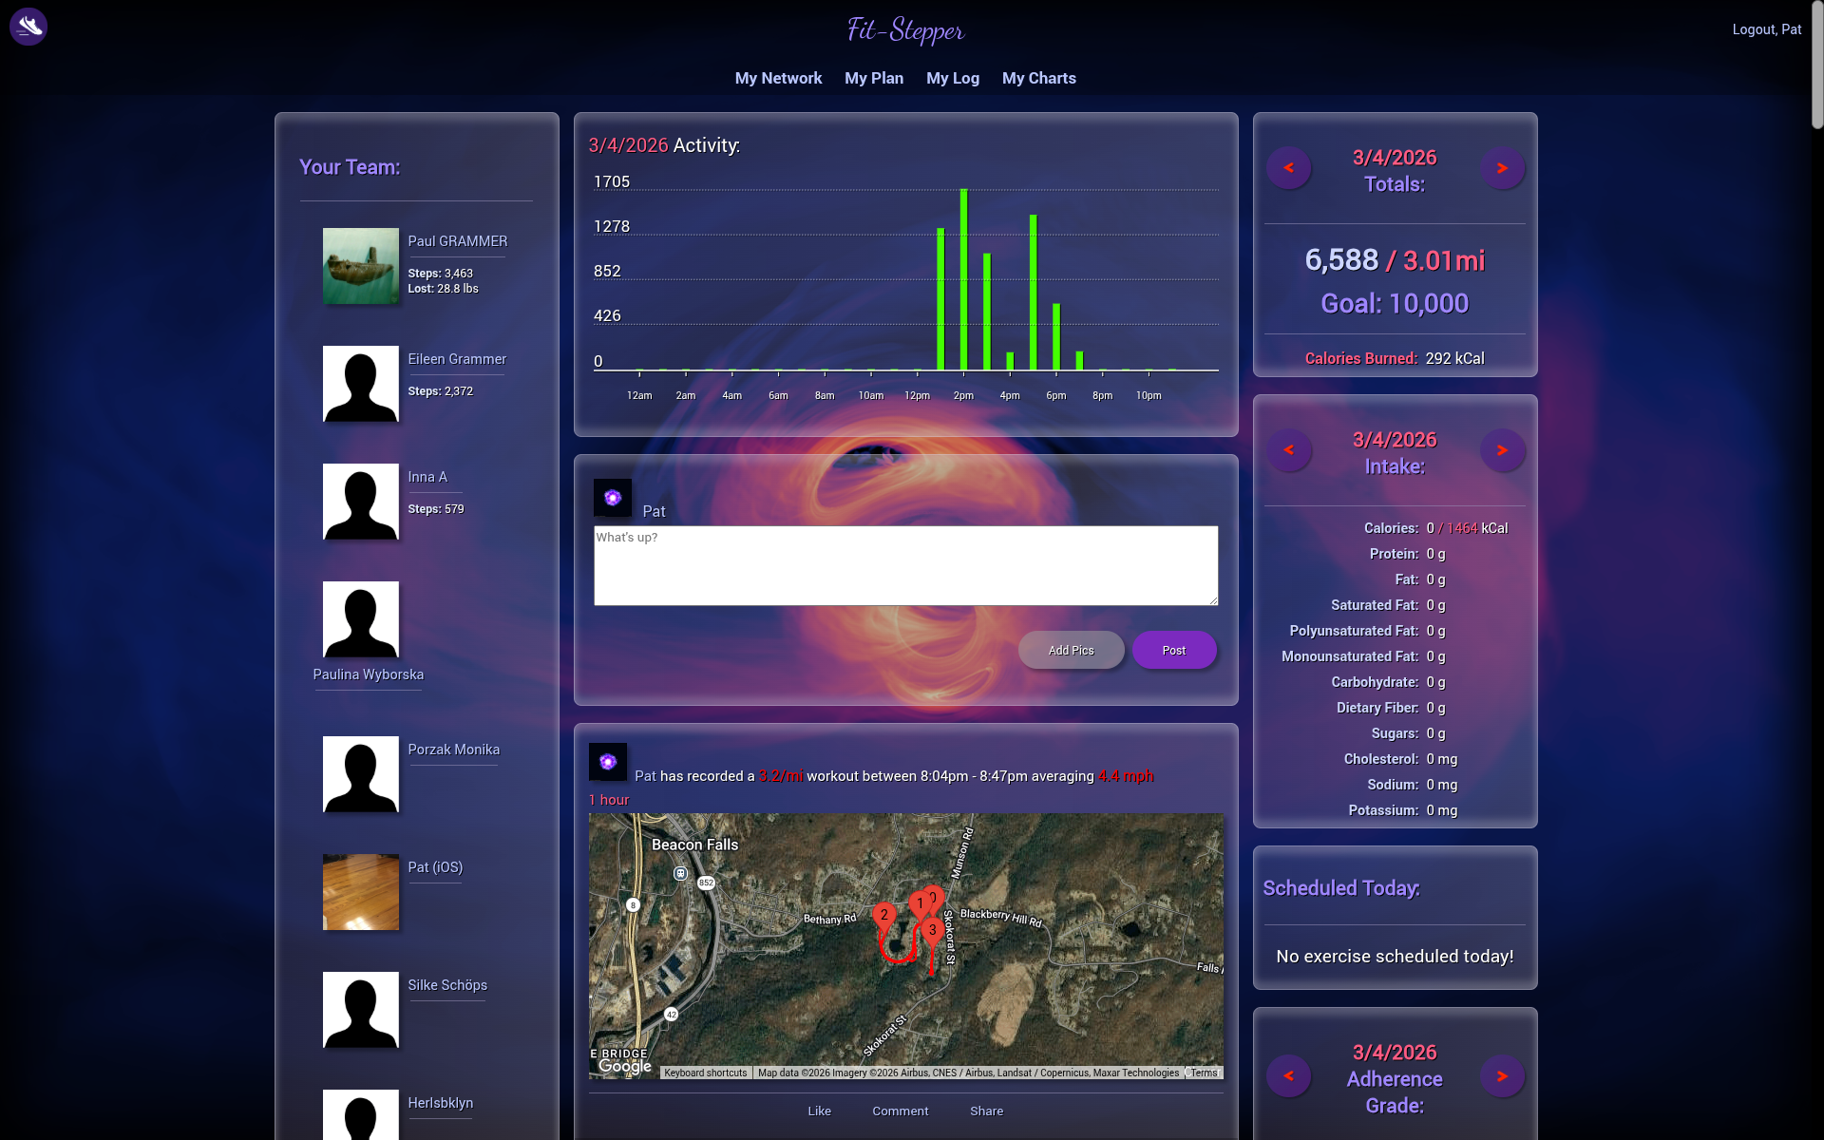1824x1140 pixels.
Task: Go to previous day in Totals panel
Action: pos(1288,168)
